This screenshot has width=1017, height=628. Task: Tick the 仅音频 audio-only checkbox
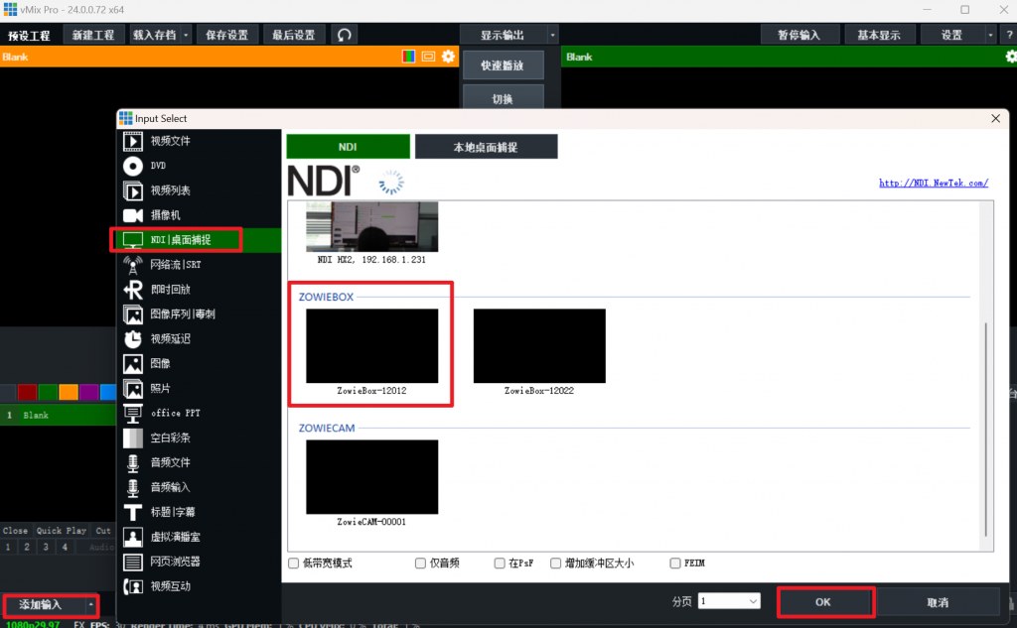click(x=420, y=564)
